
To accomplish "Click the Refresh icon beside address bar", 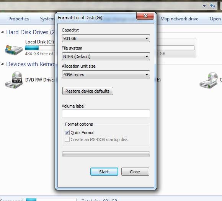I will coord(212,6).
